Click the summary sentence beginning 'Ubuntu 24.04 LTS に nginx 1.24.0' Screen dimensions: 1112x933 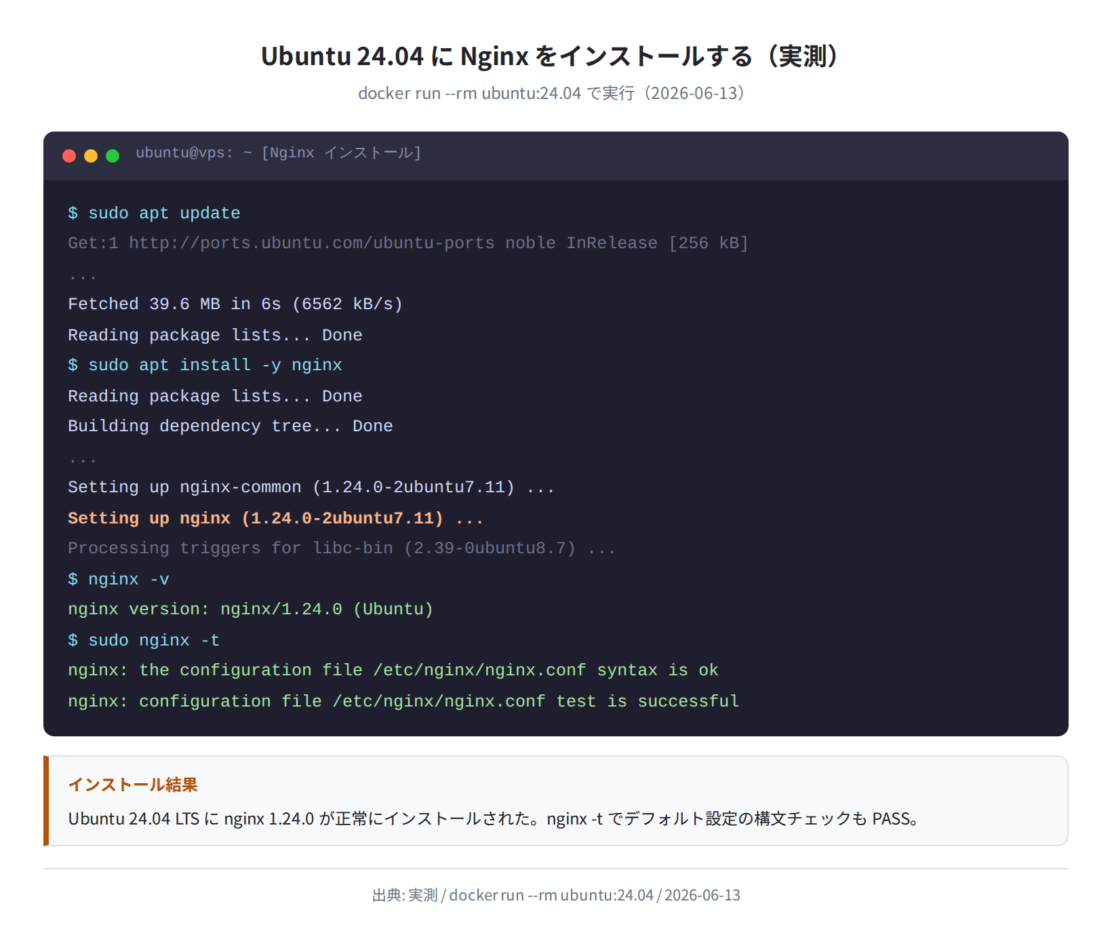pyautogui.click(x=494, y=818)
